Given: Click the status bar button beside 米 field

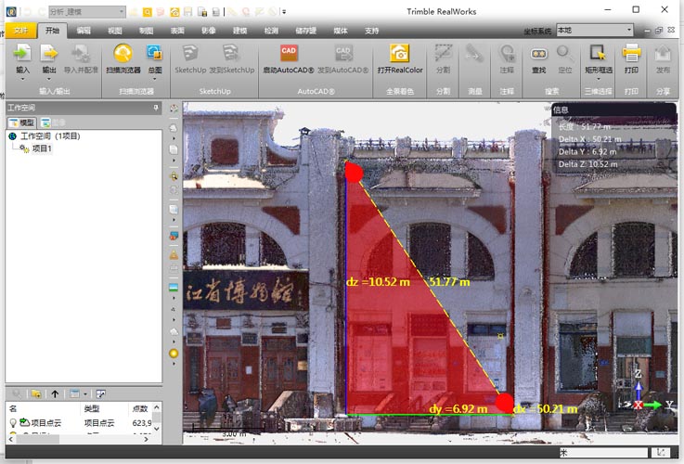Looking at the screenshot, I should pos(661,453).
